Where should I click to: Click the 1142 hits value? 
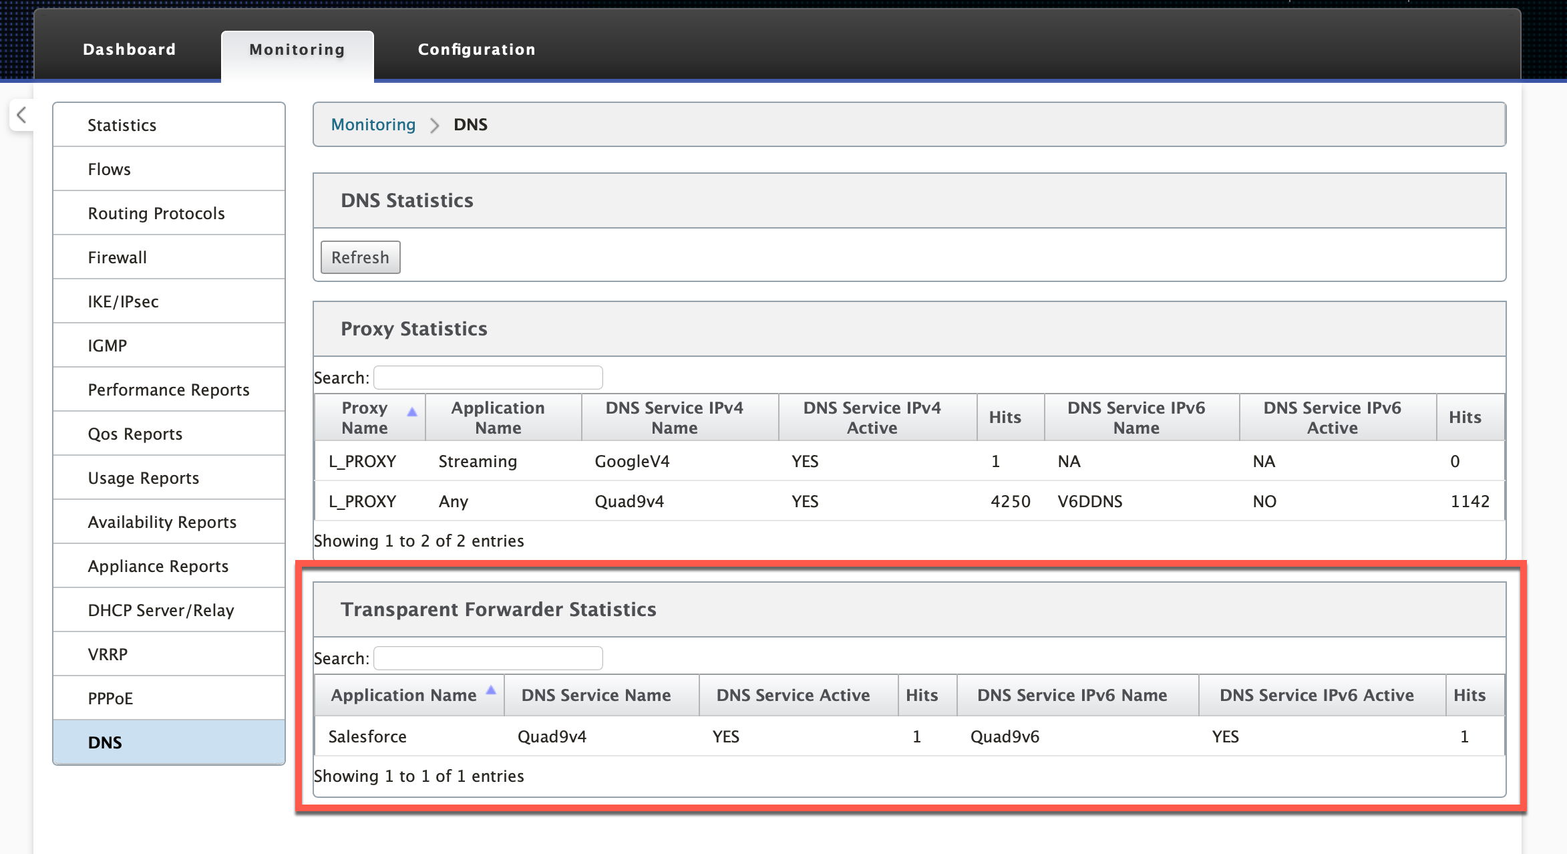(x=1469, y=501)
